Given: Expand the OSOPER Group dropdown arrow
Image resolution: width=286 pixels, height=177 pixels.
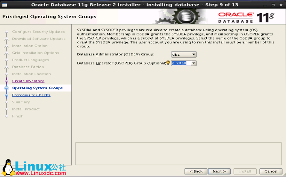Looking at the screenshot, I should (x=194, y=63).
